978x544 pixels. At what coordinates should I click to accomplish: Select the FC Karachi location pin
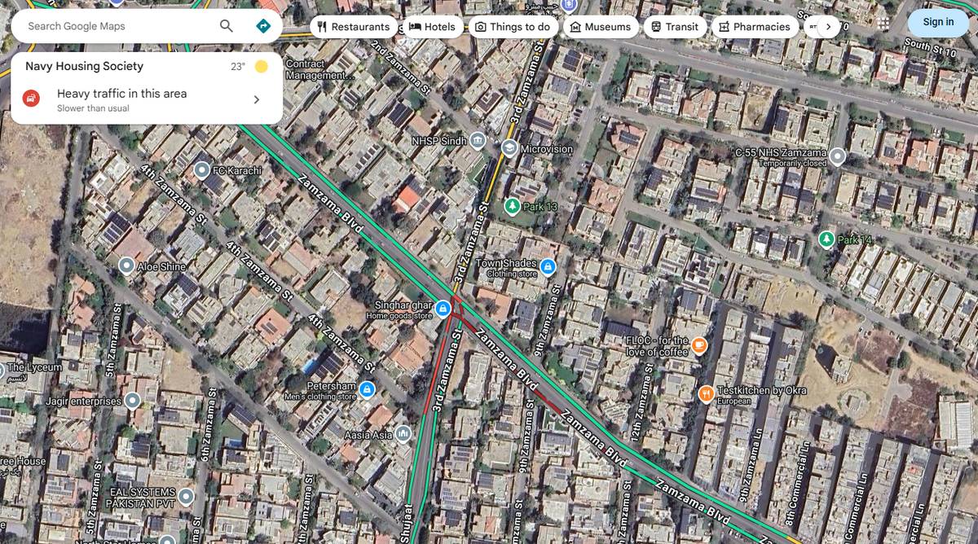coord(202,170)
